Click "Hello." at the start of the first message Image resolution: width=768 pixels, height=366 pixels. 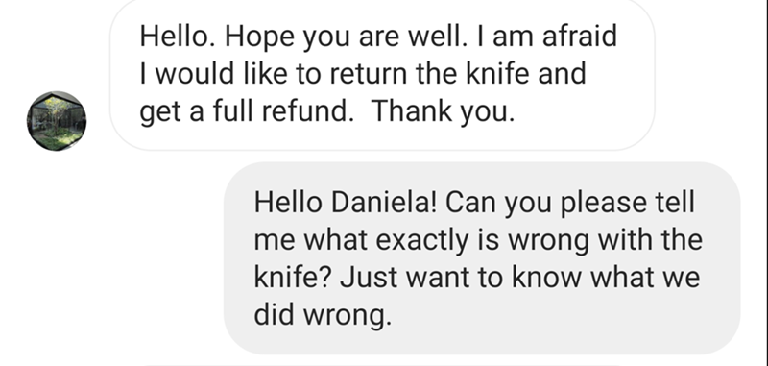[178, 37]
